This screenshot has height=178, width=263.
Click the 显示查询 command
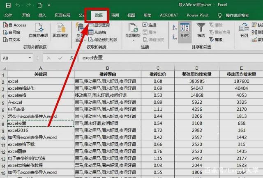tap(99, 25)
